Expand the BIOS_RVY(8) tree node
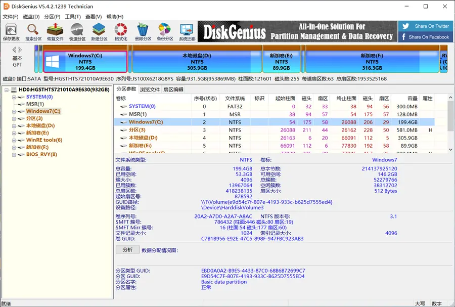 (x=14, y=155)
